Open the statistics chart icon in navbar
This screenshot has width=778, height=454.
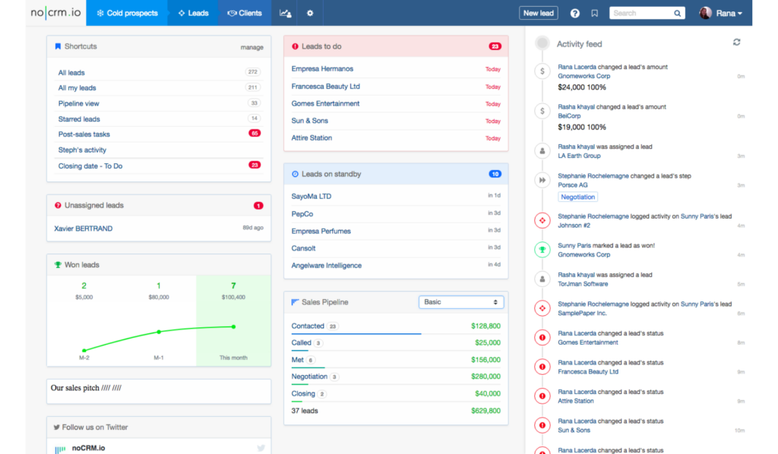pos(286,14)
